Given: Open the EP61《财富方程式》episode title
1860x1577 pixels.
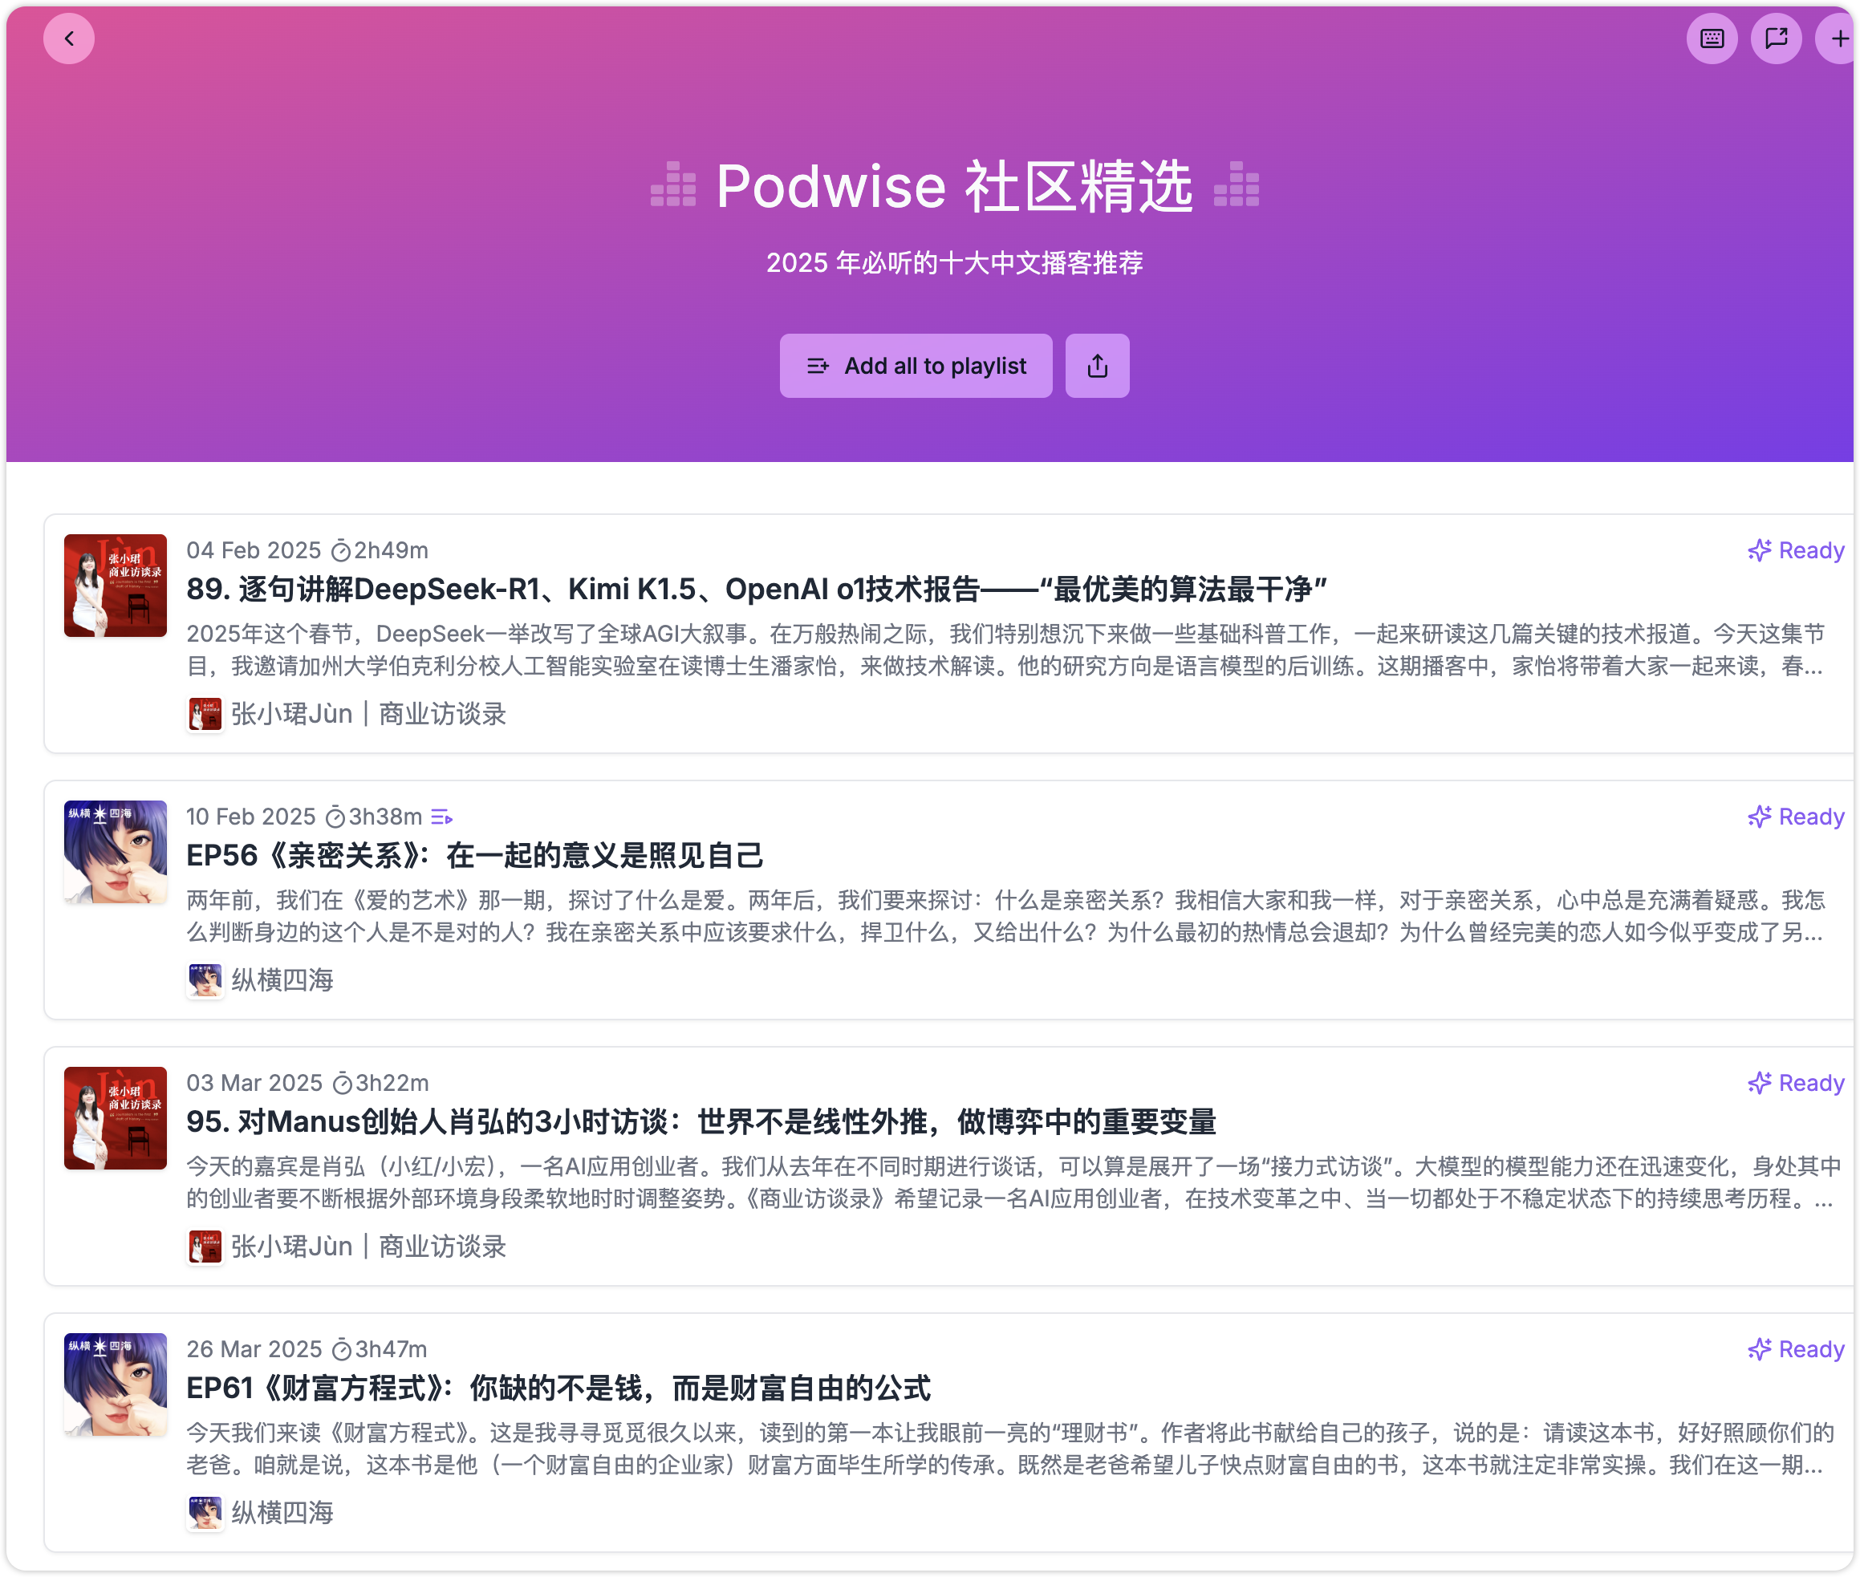Looking at the screenshot, I should point(558,1388).
